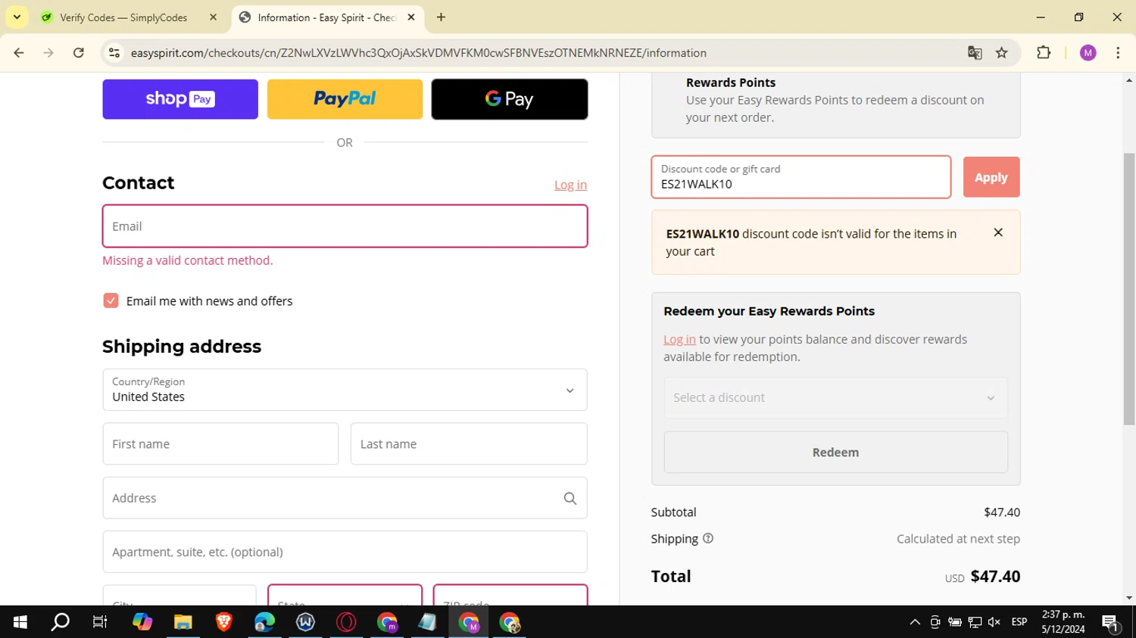Open File Explorer from the taskbar
1136x638 pixels.
[x=183, y=622]
